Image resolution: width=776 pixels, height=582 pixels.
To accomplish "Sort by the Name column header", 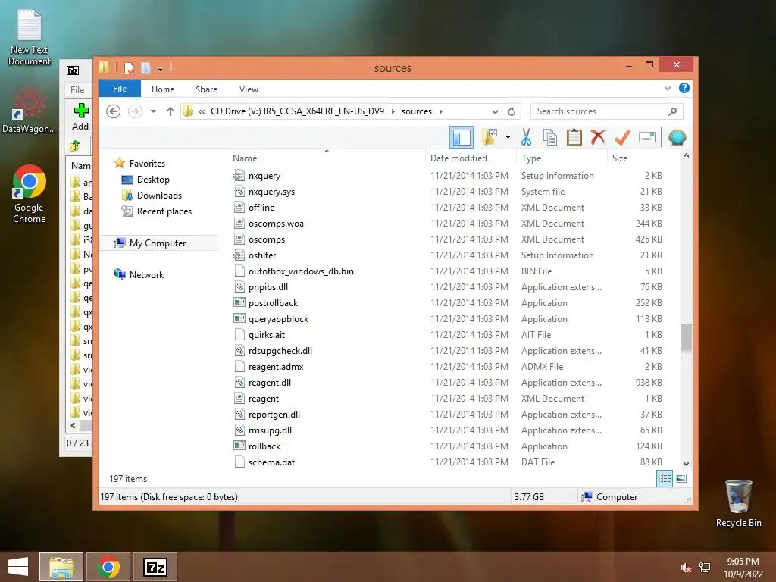I will [x=327, y=158].
